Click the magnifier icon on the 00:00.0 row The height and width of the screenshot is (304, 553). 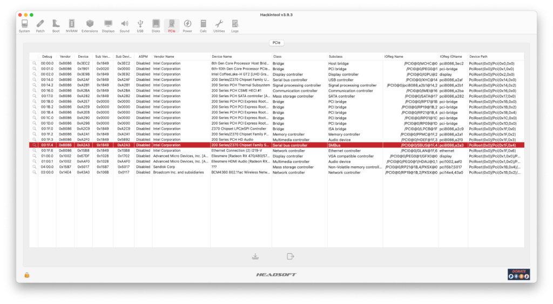pyautogui.click(x=34, y=63)
